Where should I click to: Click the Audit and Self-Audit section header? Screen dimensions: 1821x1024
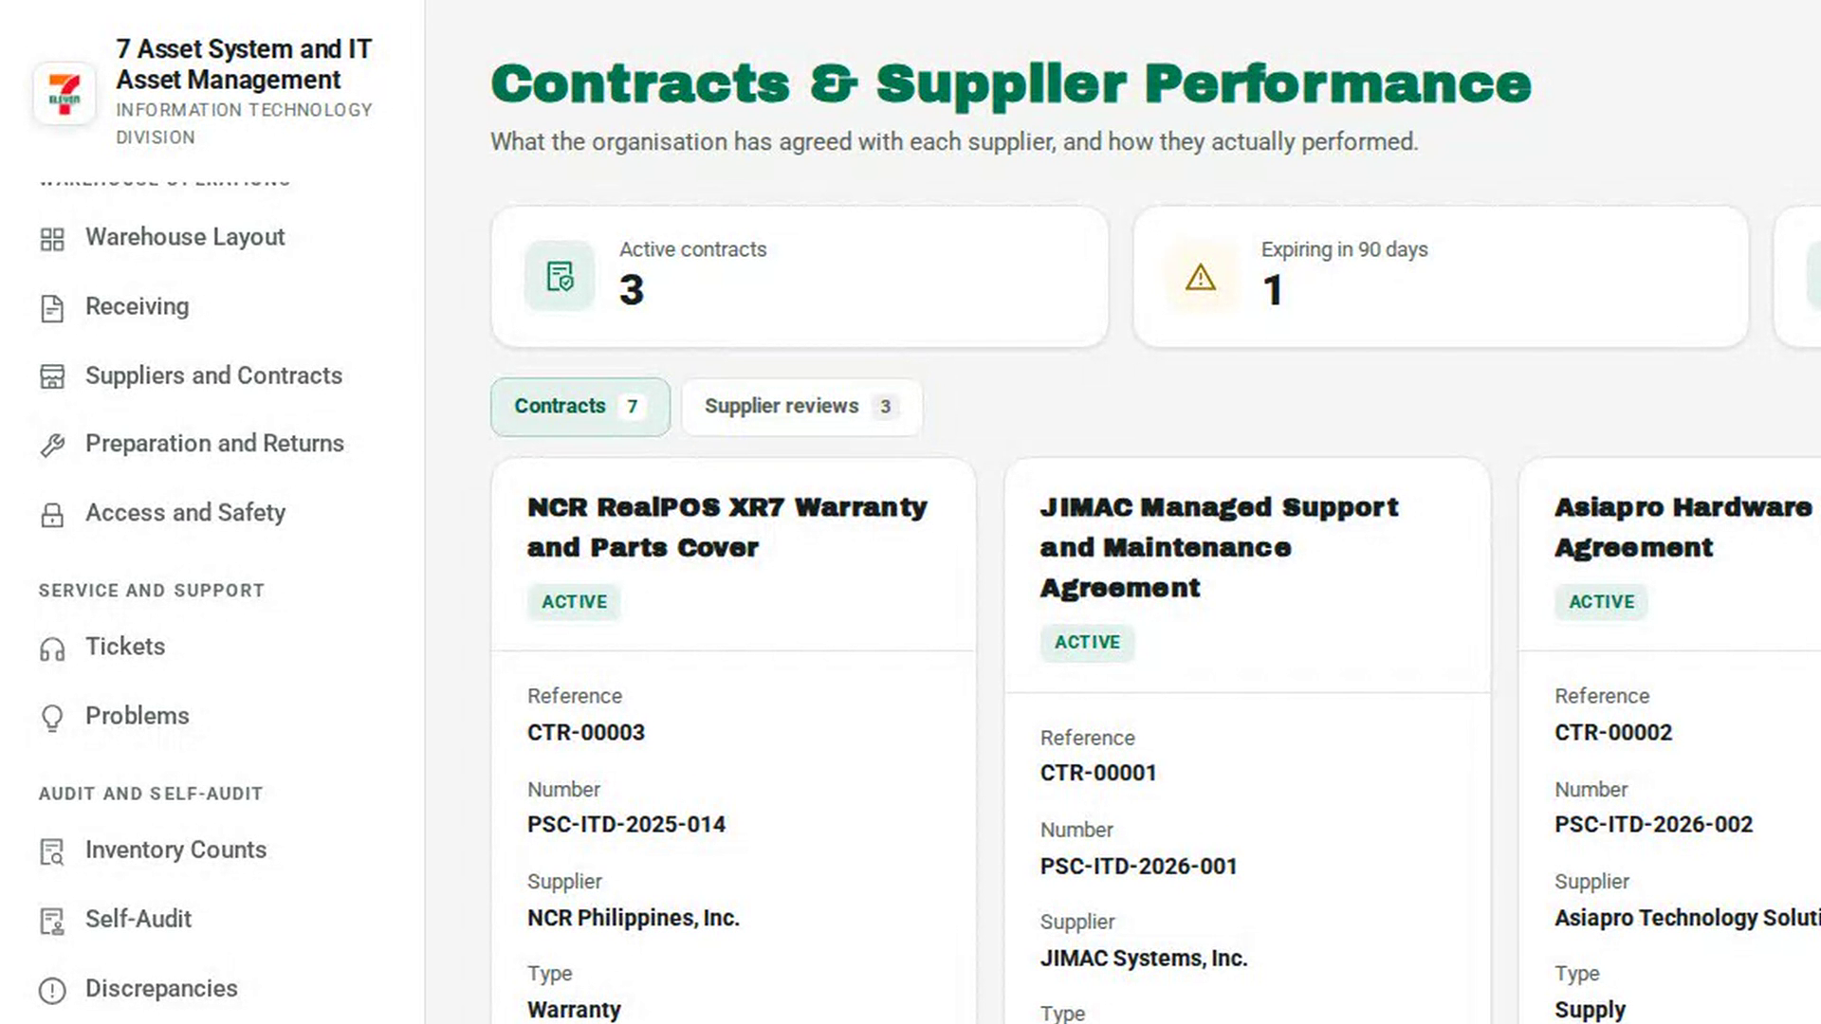[151, 794]
